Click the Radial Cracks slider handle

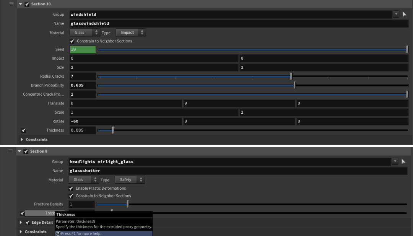[x=291, y=76]
